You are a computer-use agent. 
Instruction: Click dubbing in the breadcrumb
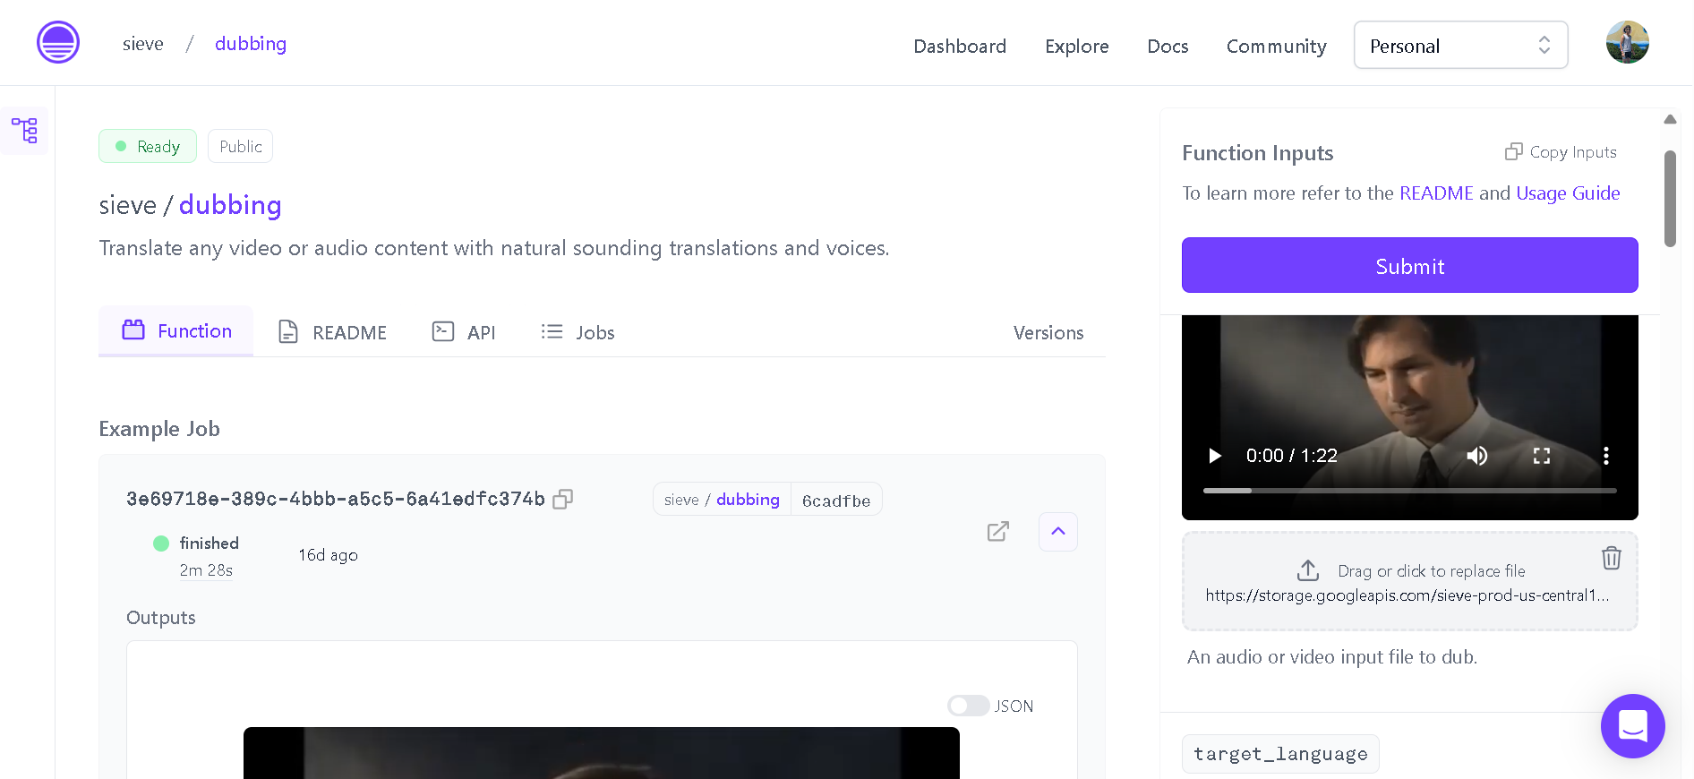(251, 44)
